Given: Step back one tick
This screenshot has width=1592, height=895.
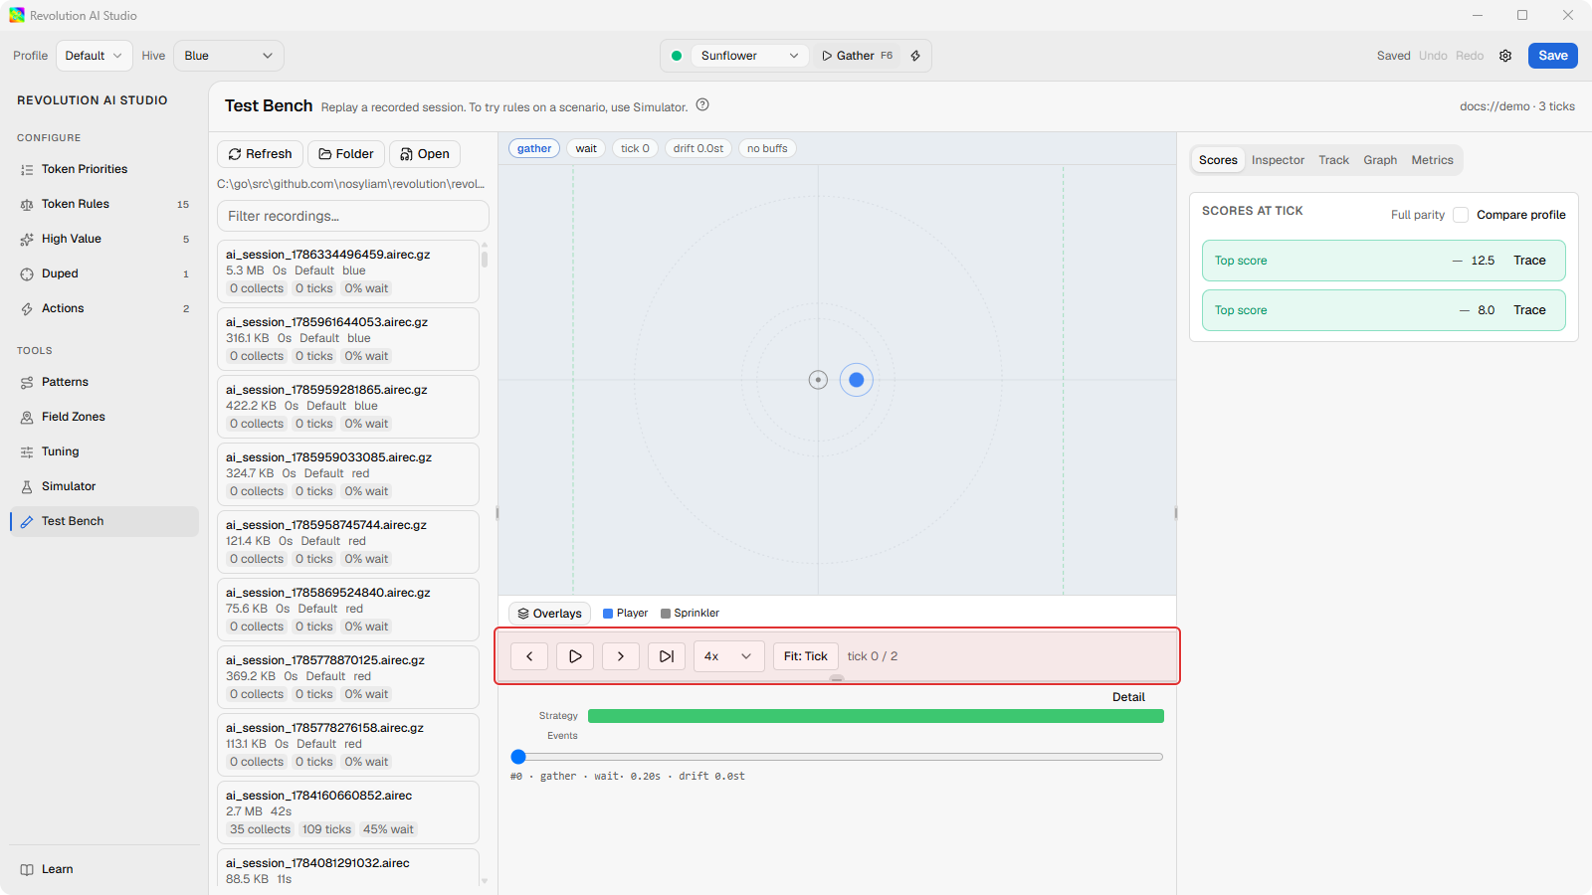Looking at the screenshot, I should [529, 656].
